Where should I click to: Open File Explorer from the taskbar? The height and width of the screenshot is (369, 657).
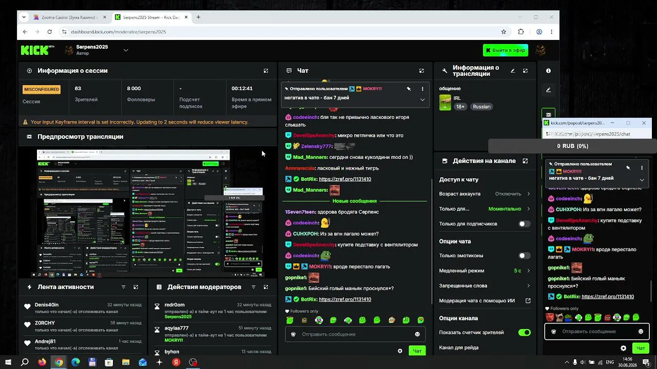coord(126,362)
